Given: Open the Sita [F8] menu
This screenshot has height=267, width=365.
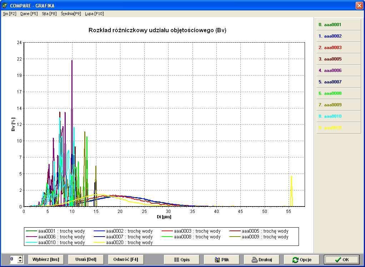Looking at the screenshot, I should pyautogui.click(x=49, y=14).
